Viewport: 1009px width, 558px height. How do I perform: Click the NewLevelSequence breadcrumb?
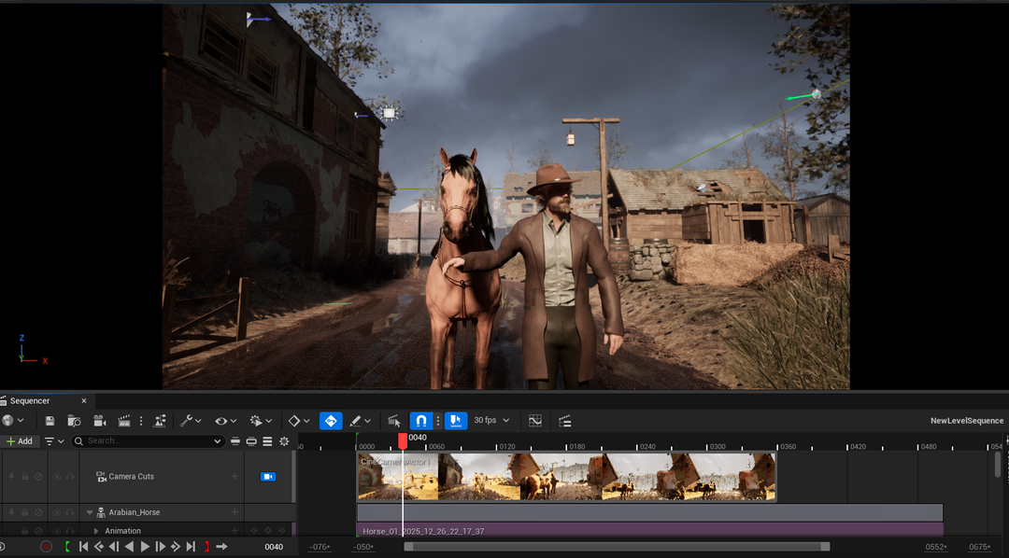pos(967,421)
